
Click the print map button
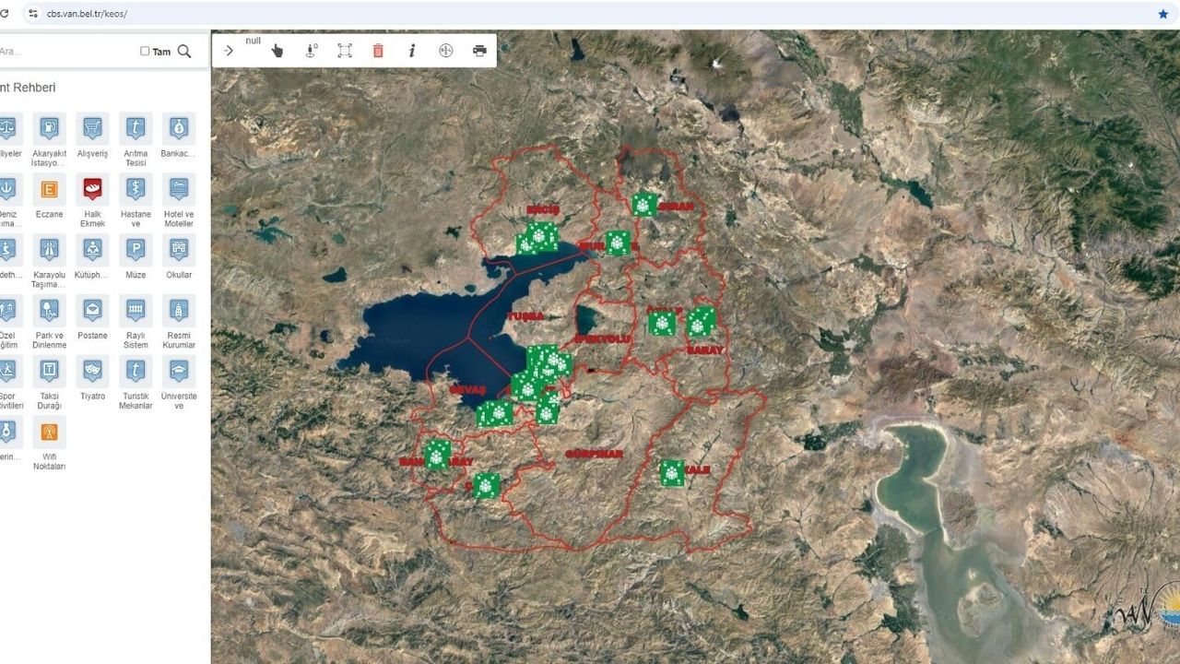tap(479, 51)
